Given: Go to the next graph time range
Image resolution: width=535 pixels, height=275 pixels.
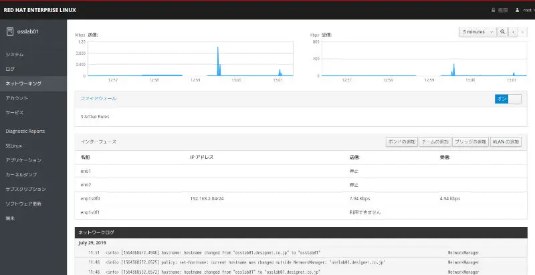Looking at the screenshot, I should click(x=522, y=31).
